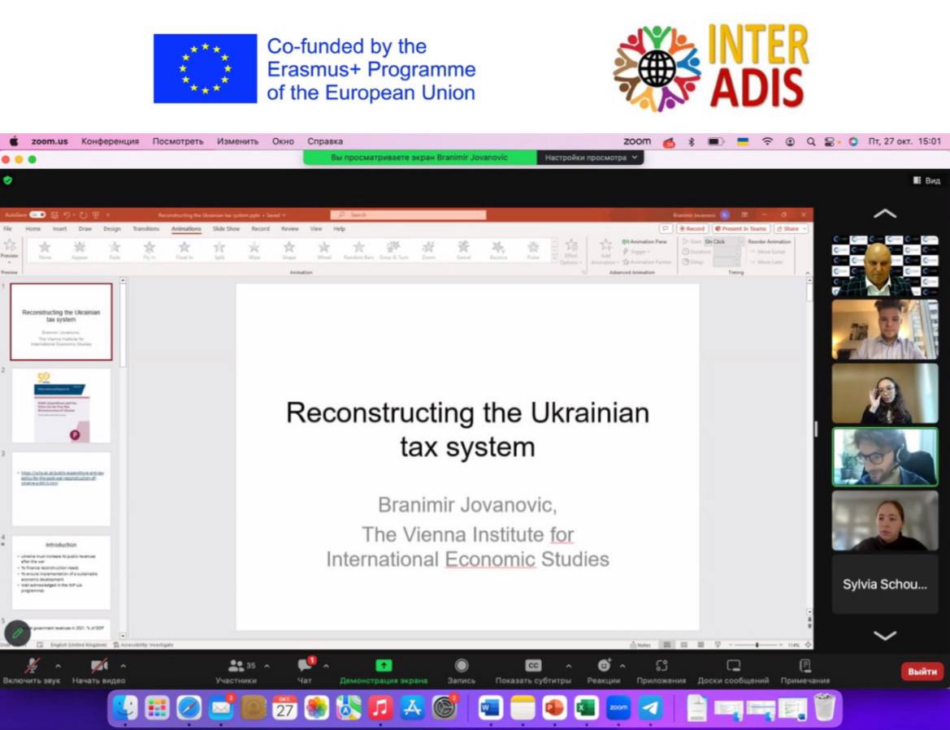The width and height of the screenshot is (950, 730).
Task: Expand arrow next to Участники
Action: point(267,666)
